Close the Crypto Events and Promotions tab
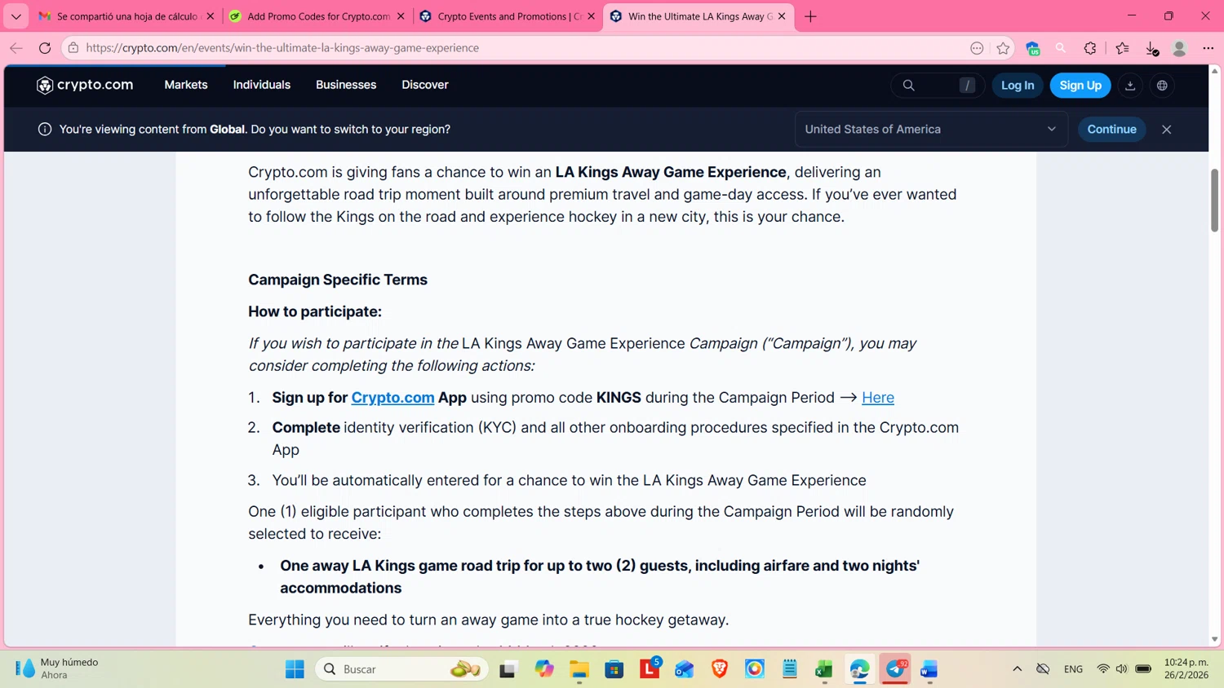Viewport: 1224px width, 688px height. point(592,16)
